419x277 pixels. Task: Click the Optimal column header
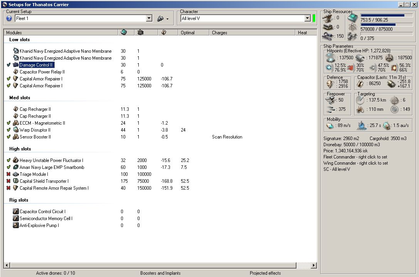point(194,33)
